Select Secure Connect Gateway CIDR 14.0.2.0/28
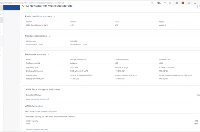 [x=163, y=79]
